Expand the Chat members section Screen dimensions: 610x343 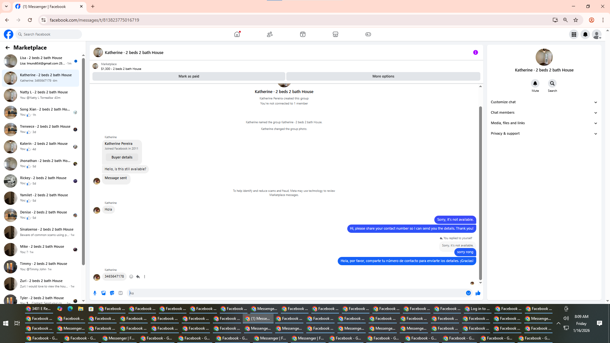pyautogui.click(x=544, y=112)
